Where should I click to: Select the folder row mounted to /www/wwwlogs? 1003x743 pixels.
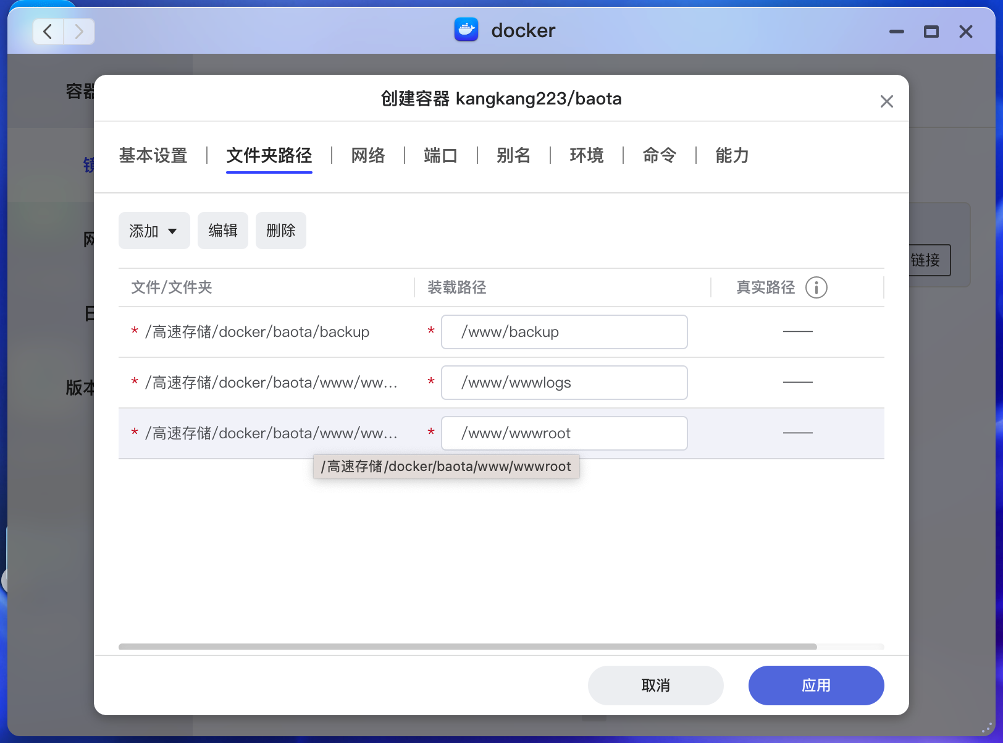tap(501, 383)
